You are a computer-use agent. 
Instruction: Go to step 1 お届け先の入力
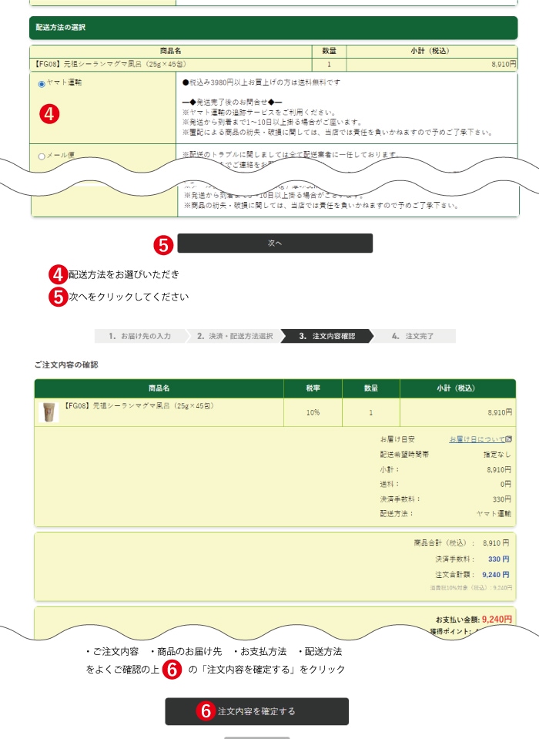click(x=139, y=336)
